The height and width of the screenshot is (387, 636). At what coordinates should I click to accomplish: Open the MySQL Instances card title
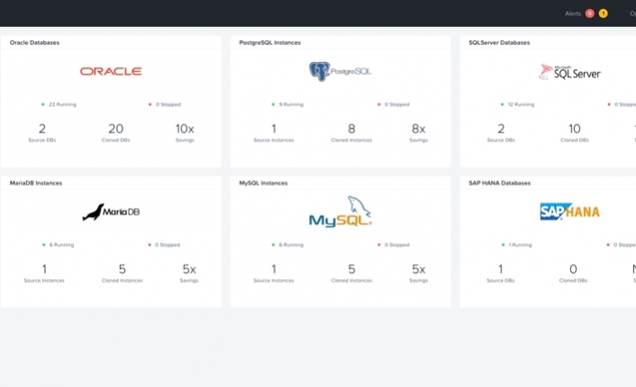263,184
